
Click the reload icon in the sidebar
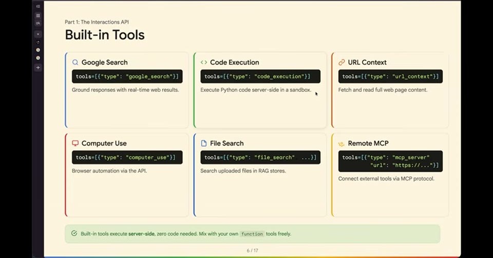coord(38,42)
